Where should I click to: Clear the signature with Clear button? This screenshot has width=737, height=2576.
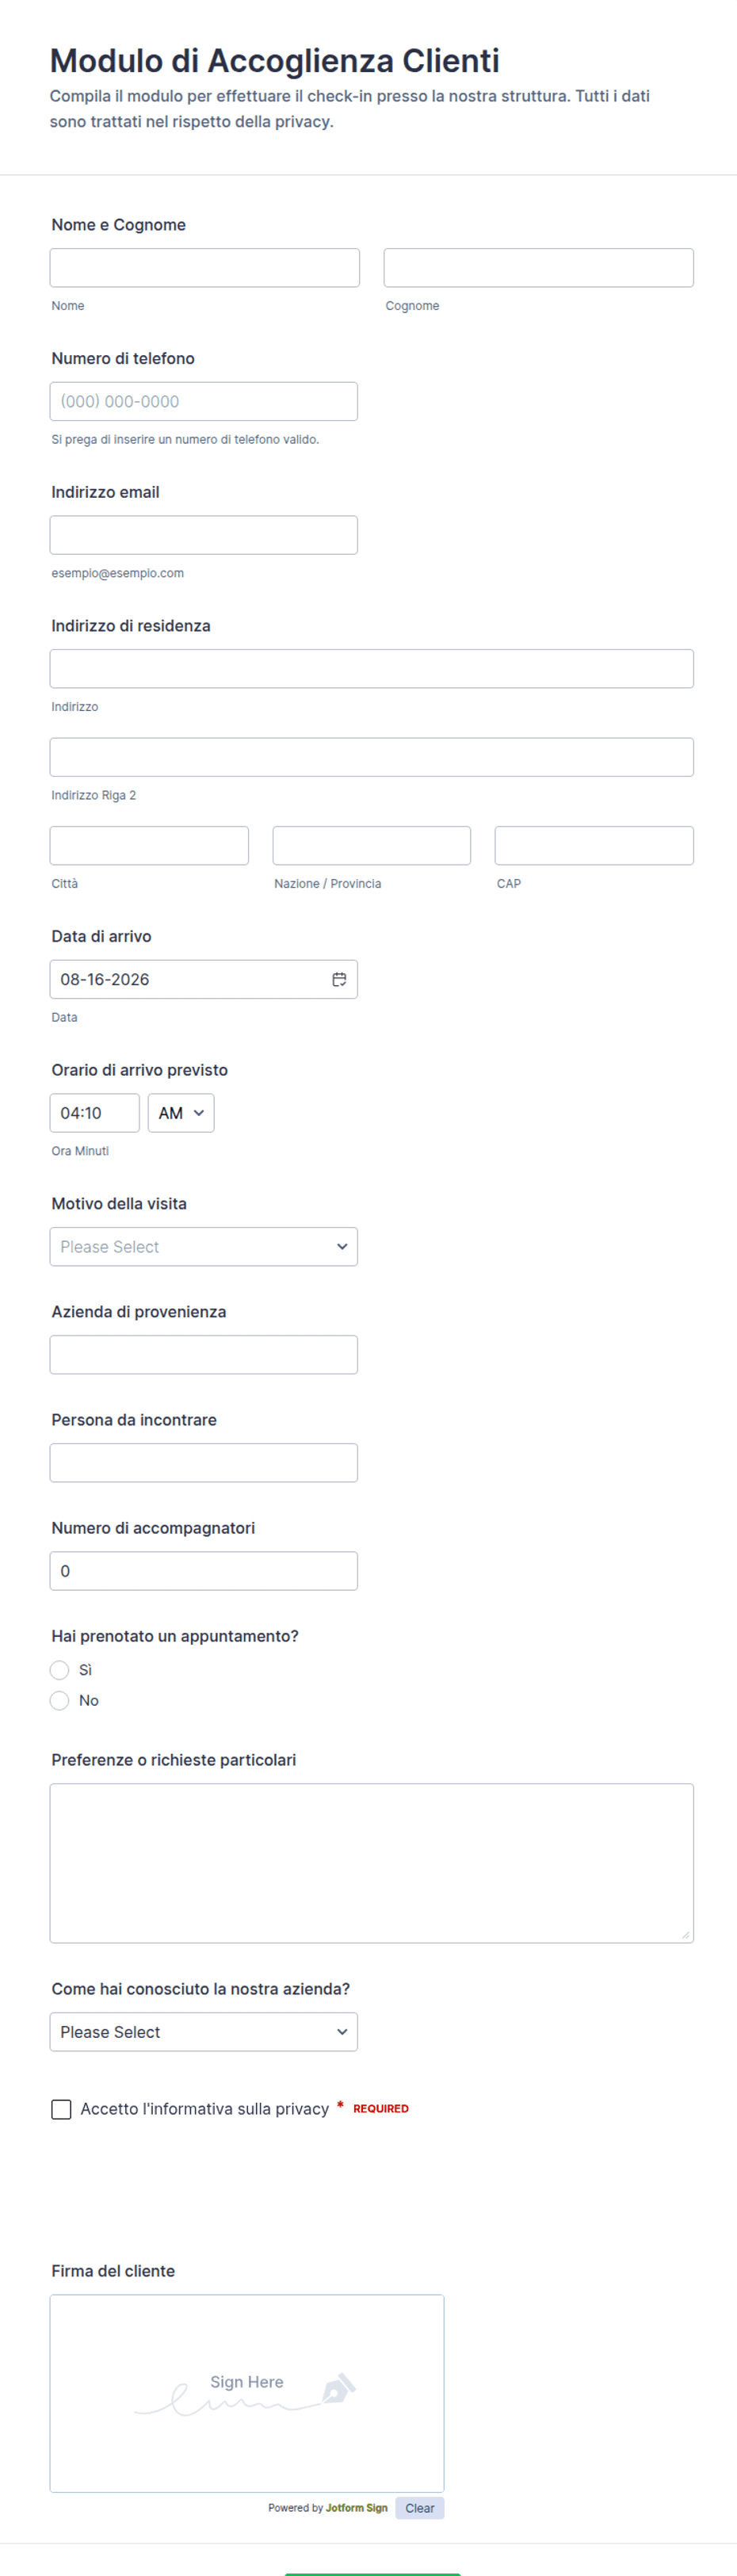pyautogui.click(x=420, y=2508)
